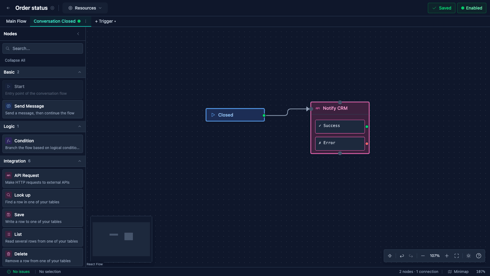Click the auto-layout icon in canvas toolbar
This screenshot has height=276, width=490.
pos(390,256)
